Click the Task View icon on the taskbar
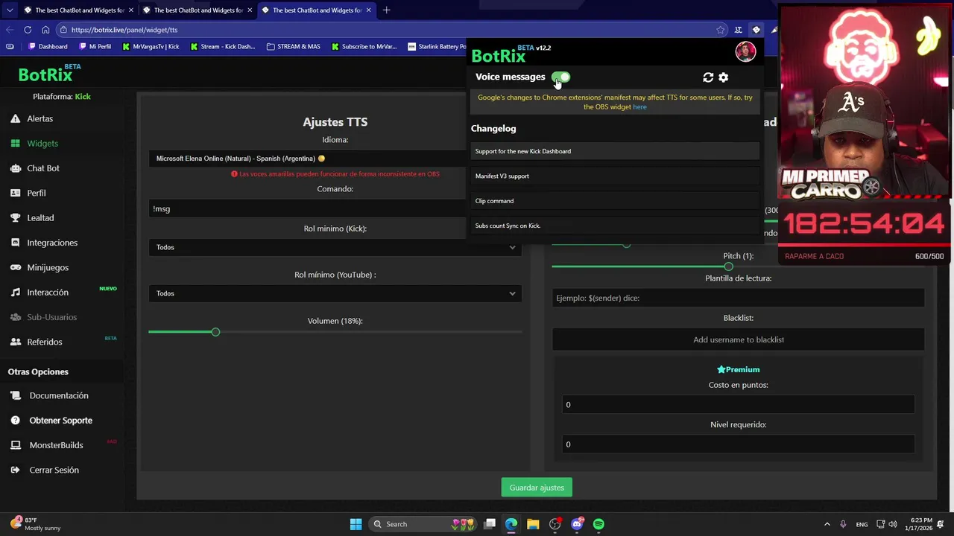Viewport: 954px width, 536px height. 490,524
